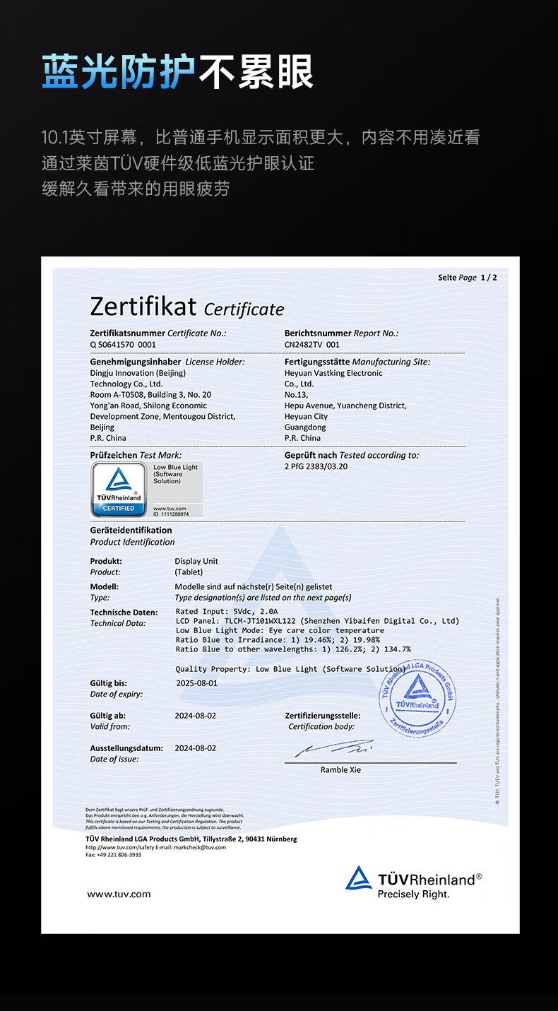The width and height of the screenshot is (558, 1011).
Task: Click the line starting '10.1英寸屏幕'
Action: click(261, 137)
